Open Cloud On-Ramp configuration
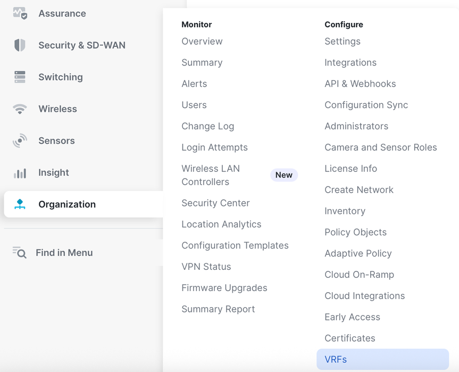The height and width of the screenshot is (372, 459). tap(359, 275)
